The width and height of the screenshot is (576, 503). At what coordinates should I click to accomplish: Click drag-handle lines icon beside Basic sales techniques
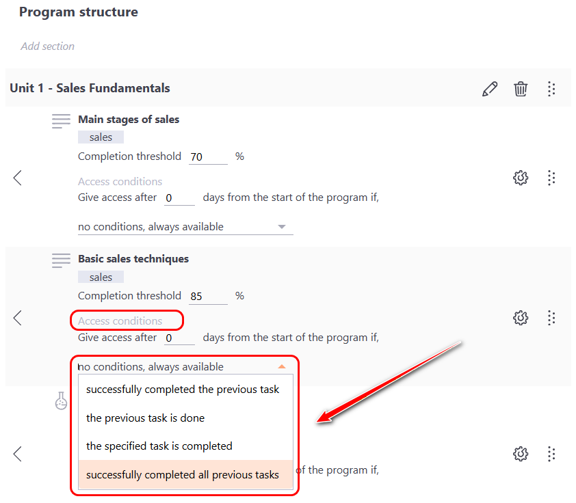tap(62, 260)
